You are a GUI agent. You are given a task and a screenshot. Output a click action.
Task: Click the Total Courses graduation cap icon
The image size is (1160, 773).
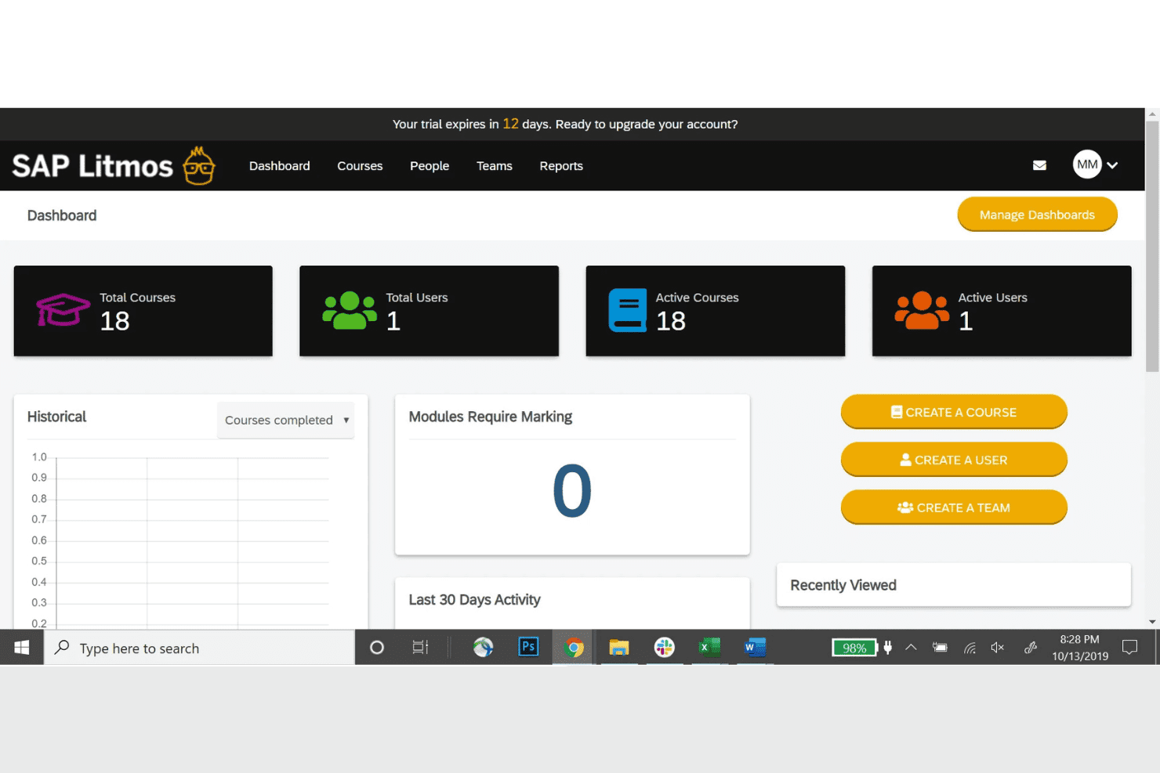[63, 310]
